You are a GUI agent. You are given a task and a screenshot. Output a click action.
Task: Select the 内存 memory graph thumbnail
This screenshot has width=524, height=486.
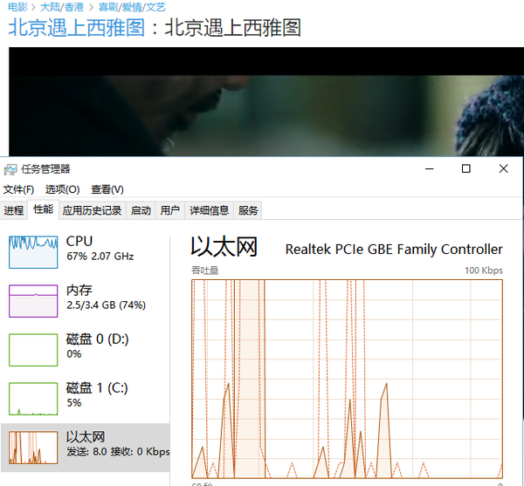32,300
